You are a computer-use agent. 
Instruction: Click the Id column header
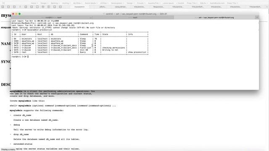(15, 34)
